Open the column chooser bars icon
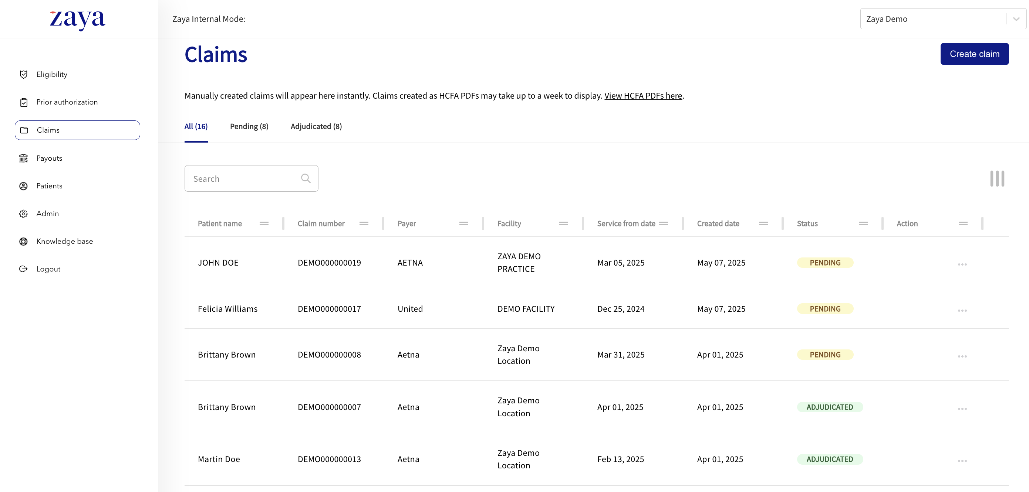1029x492 pixels. click(x=997, y=178)
